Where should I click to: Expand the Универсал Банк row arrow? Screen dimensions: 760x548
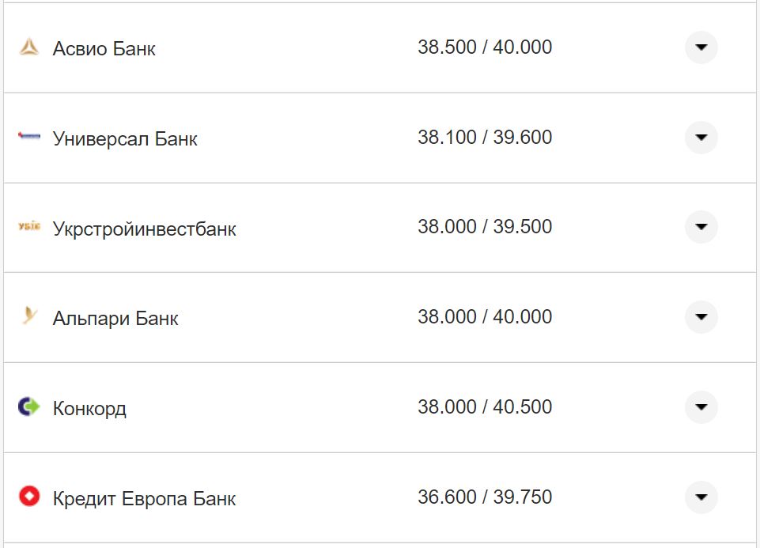pyautogui.click(x=701, y=138)
